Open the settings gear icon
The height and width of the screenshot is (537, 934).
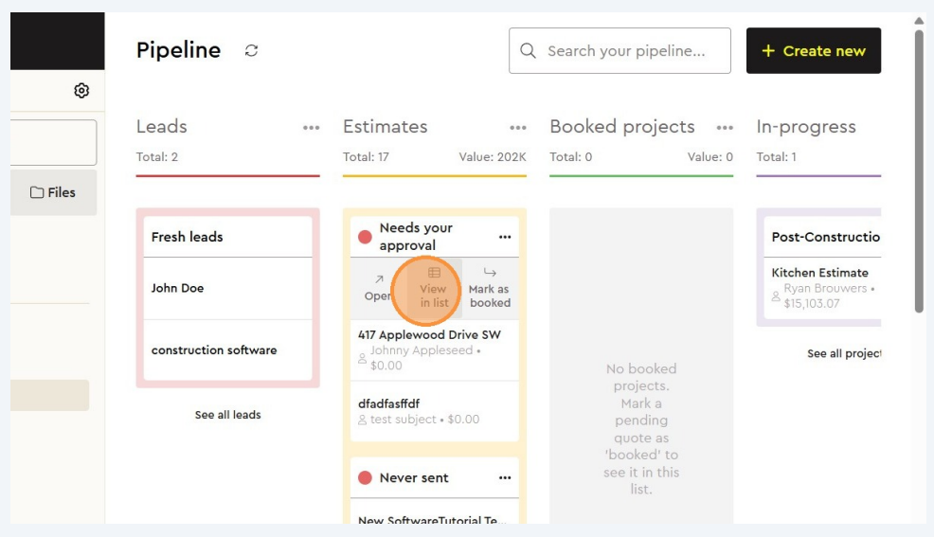coord(81,91)
